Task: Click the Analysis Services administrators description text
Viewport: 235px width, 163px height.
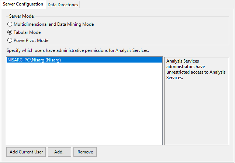Action: pos(196,69)
